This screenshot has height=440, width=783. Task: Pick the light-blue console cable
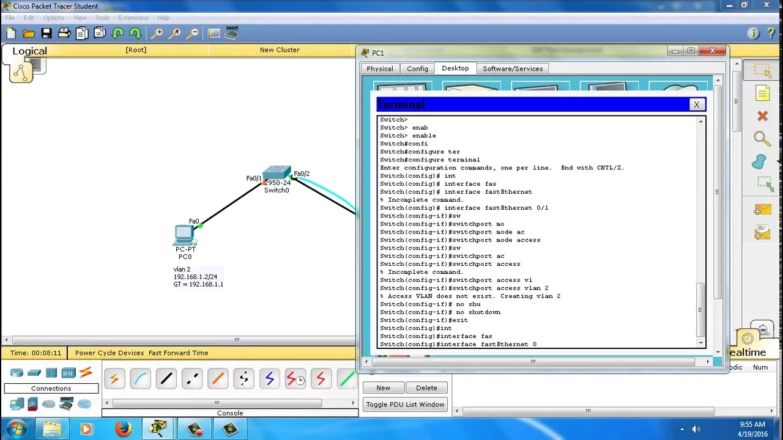[x=140, y=379]
